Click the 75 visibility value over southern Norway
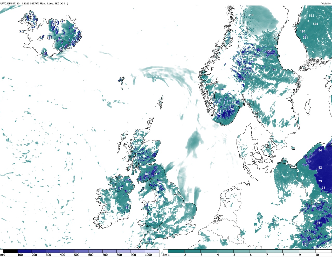 click(x=232, y=109)
